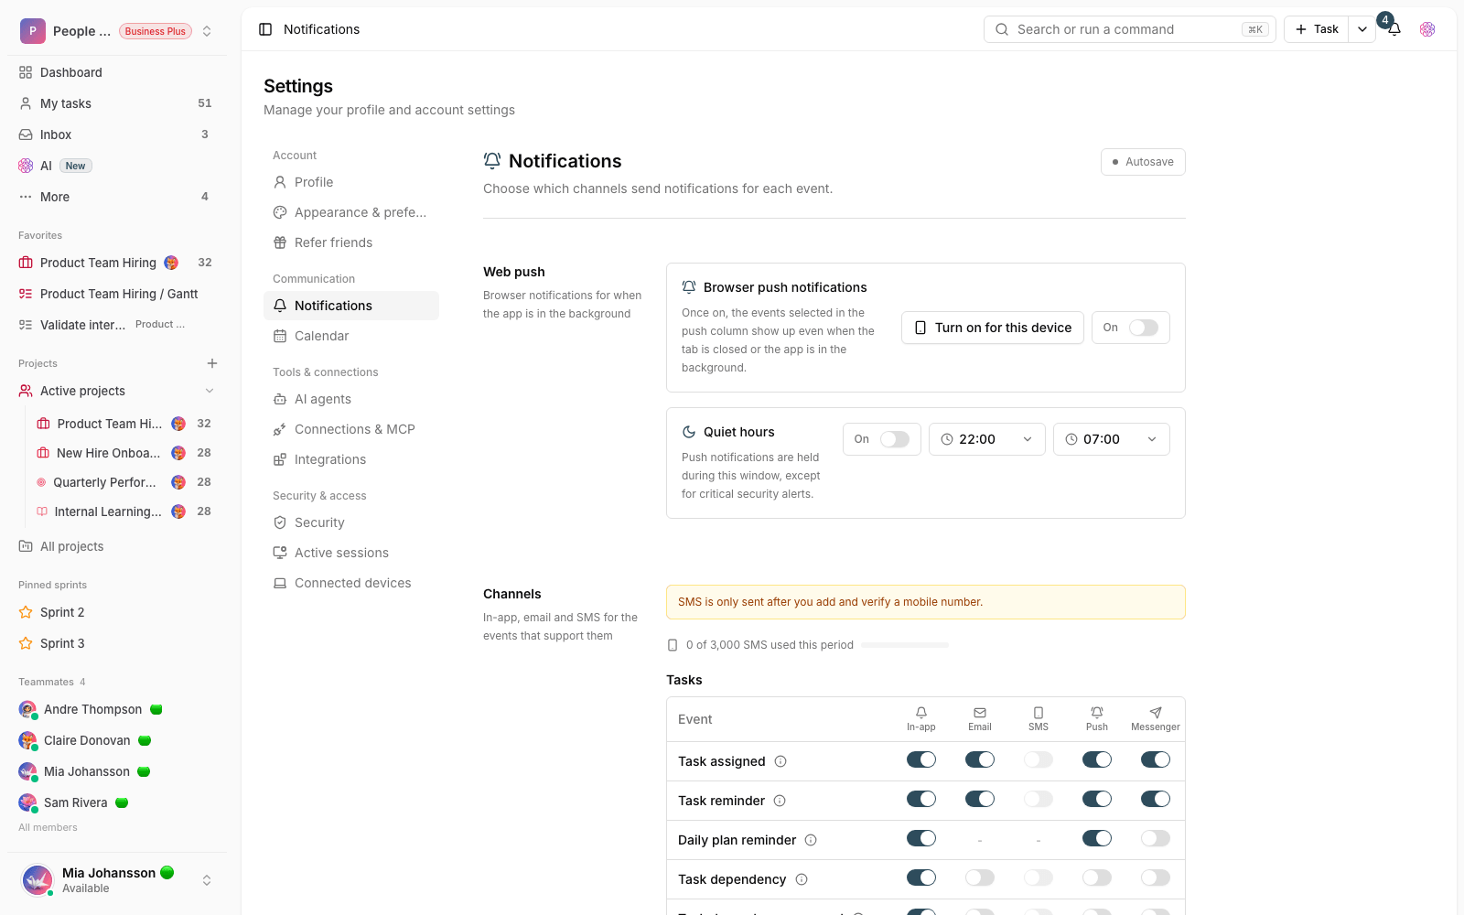
Task: Click info icon next to Task assigned
Action: pos(780,761)
